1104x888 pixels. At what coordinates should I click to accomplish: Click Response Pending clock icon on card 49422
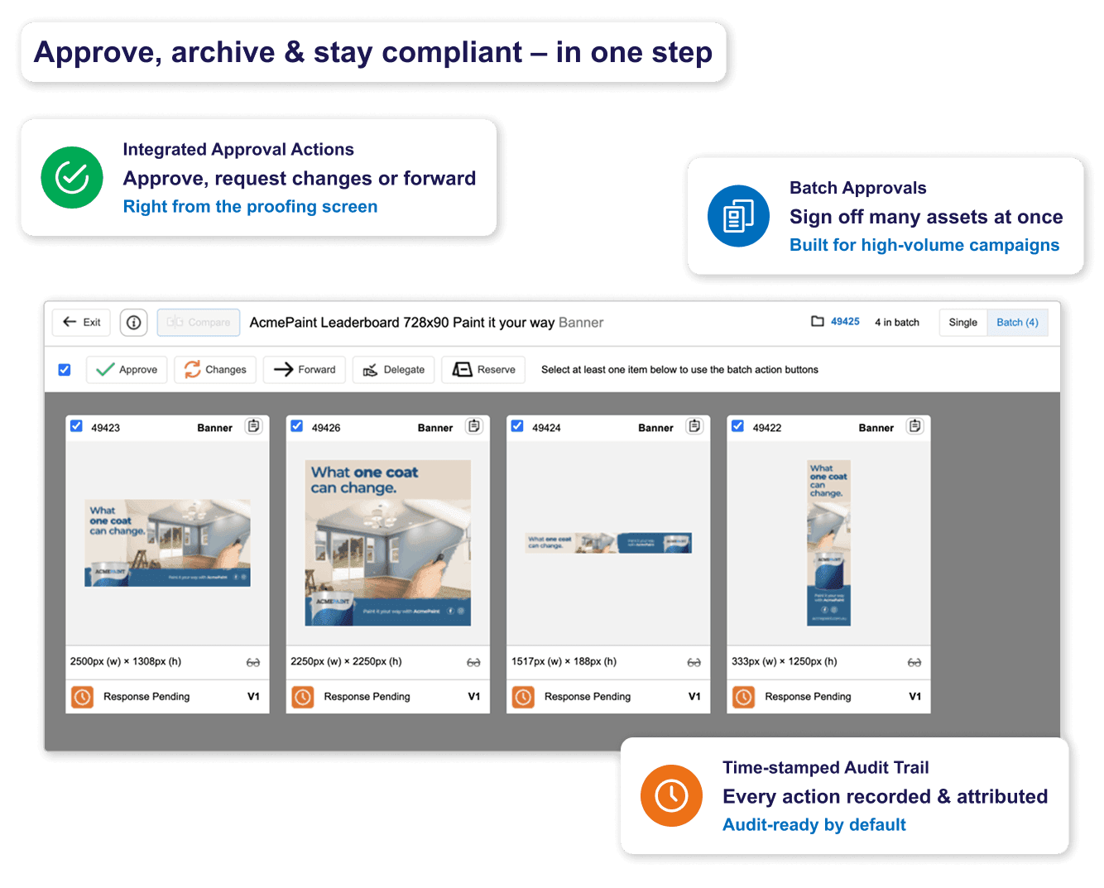[744, 697]
